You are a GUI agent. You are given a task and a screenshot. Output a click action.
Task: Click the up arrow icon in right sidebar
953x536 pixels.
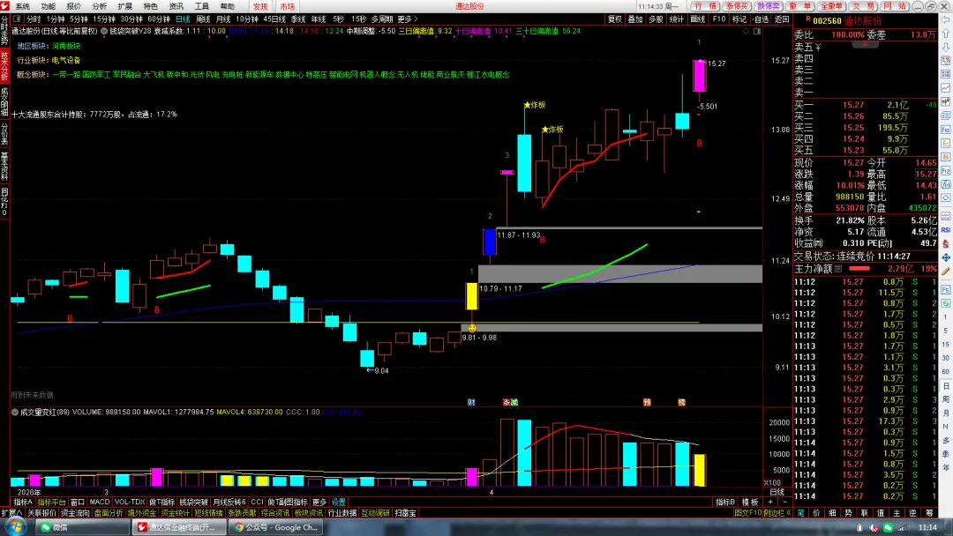[x=946, y=33]
